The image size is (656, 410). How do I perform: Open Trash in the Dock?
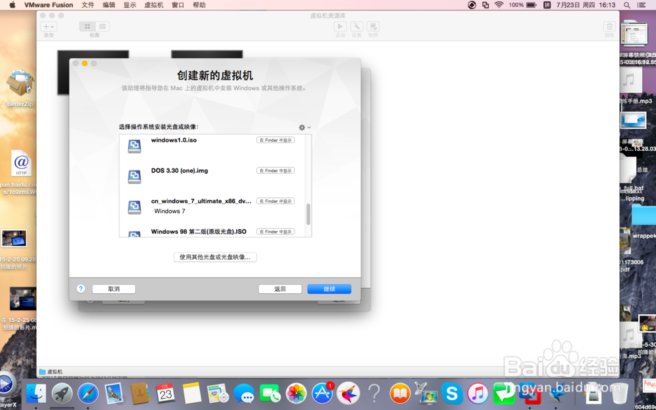point(620,394)
